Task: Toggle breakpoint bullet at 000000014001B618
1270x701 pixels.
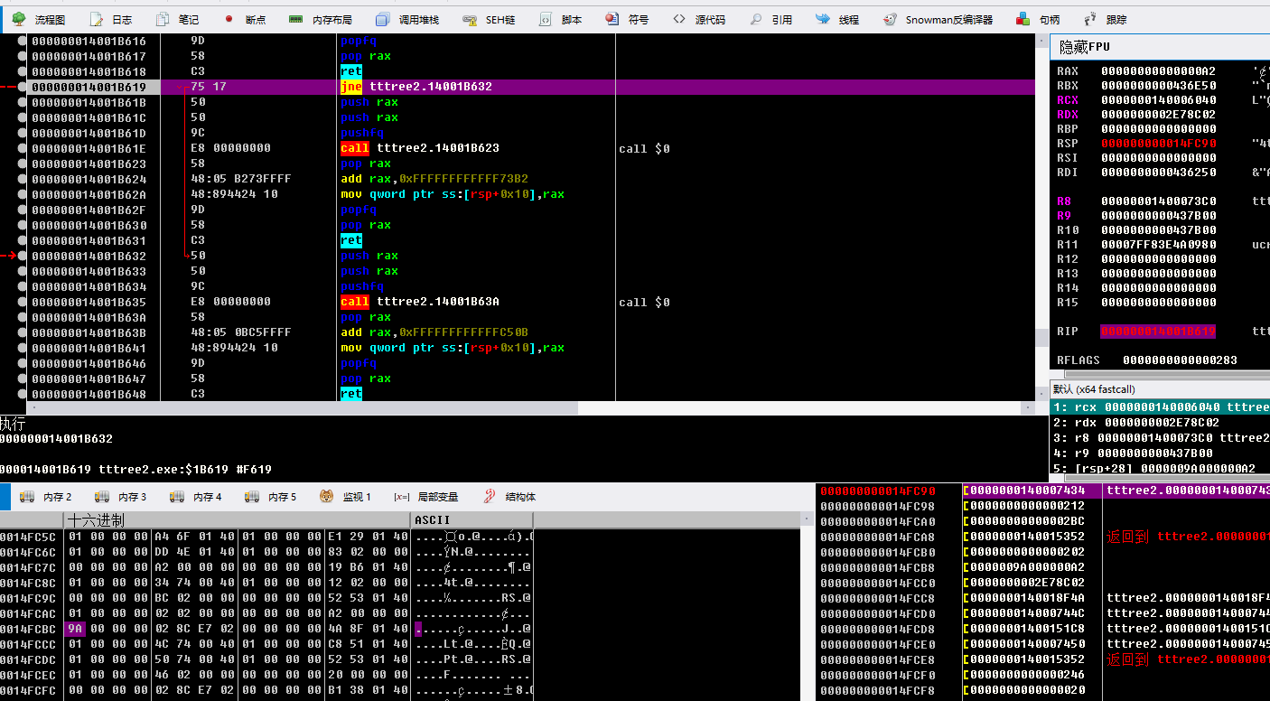Action: tap(23, 71)
